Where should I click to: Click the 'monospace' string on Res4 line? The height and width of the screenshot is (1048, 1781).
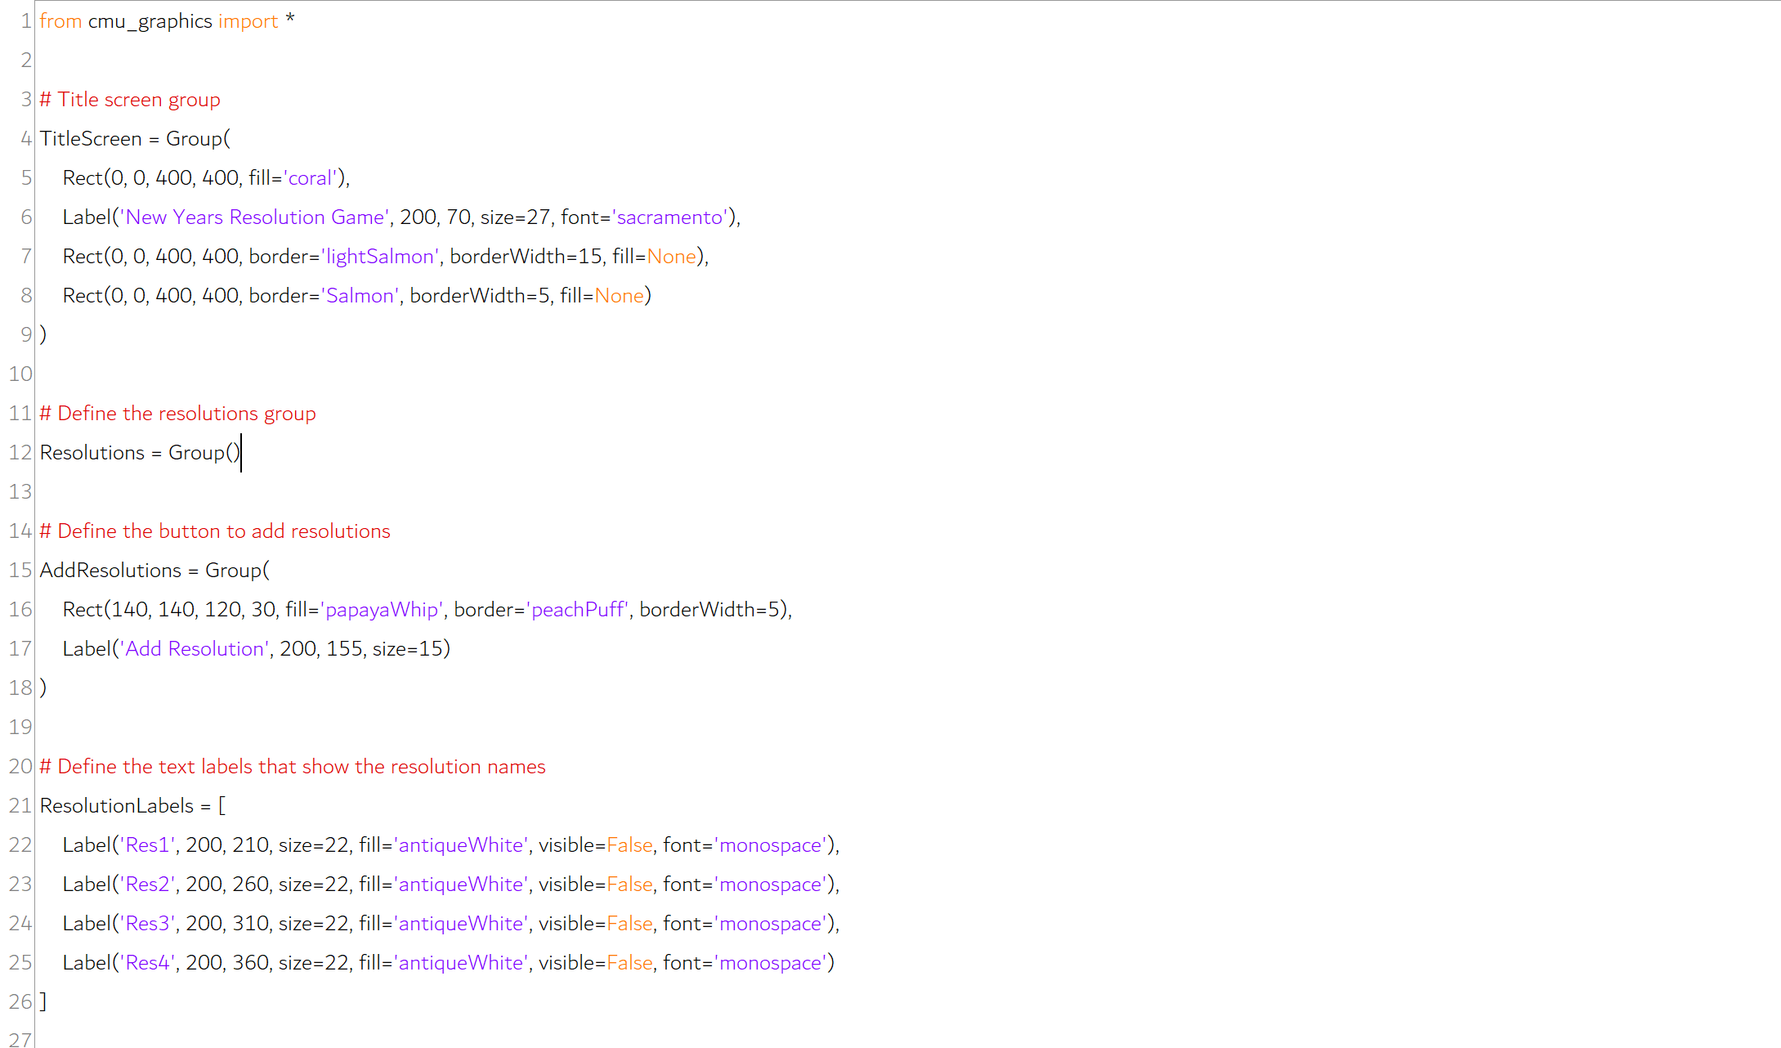771,963
